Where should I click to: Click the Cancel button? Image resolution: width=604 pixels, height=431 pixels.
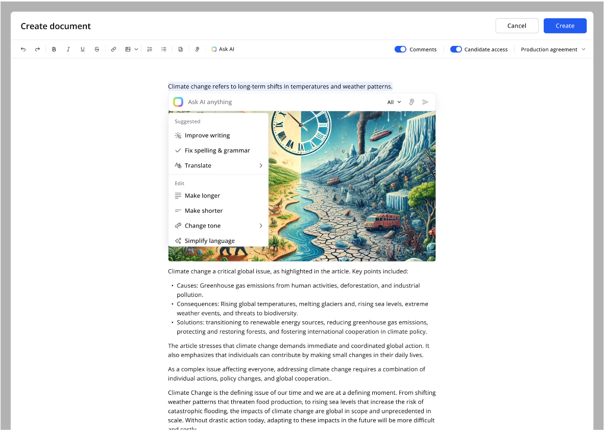[x=517, y=26]
